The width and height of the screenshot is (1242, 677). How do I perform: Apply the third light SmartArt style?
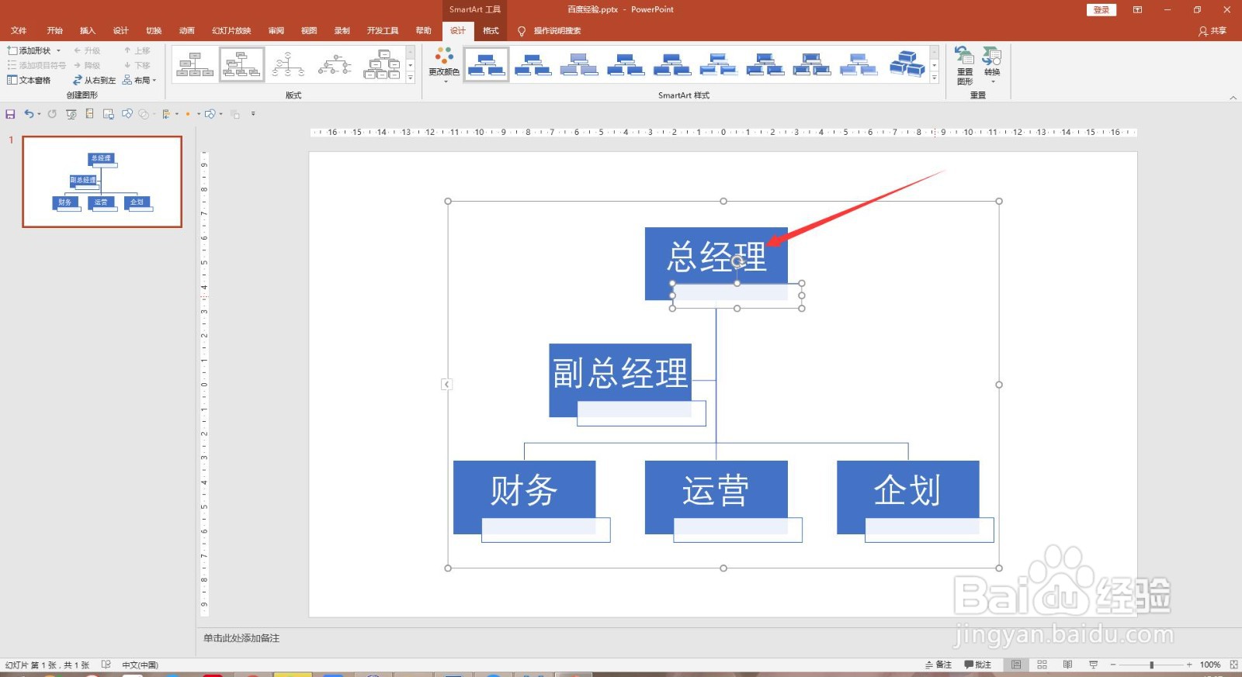(x=580, y=64)
